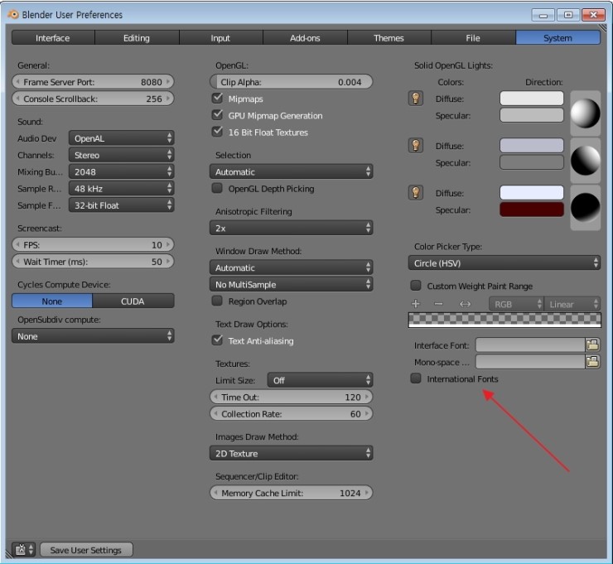Viewport: 613px width, 564px height.
Task: Open Sample Format dropdown 32-bit Float
Action: 121,205
